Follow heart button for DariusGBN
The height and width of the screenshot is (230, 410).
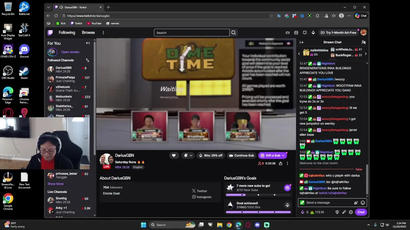coord(174,156)
